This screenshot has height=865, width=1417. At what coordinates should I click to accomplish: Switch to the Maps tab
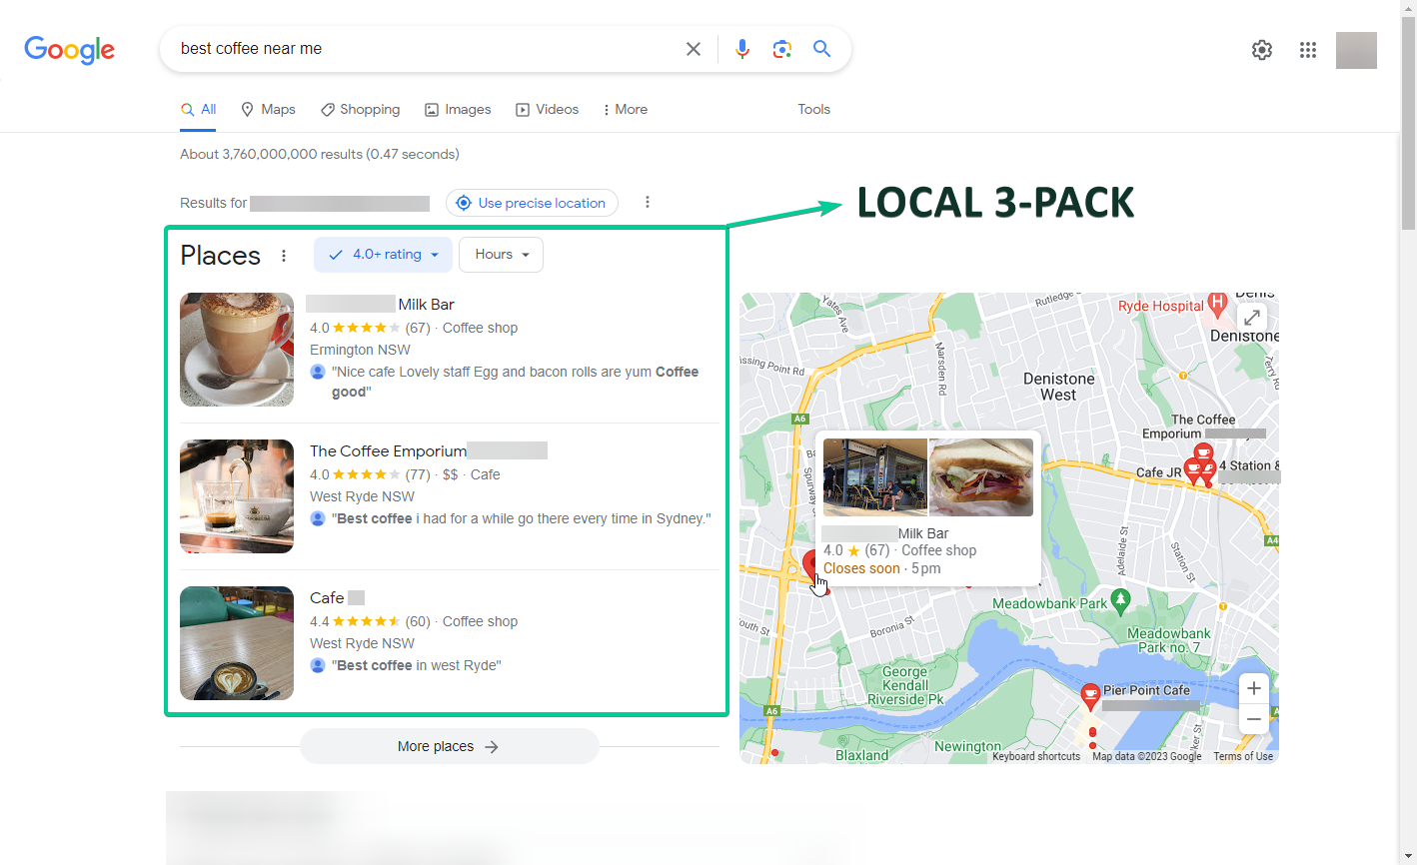click(x=268, y=110)
